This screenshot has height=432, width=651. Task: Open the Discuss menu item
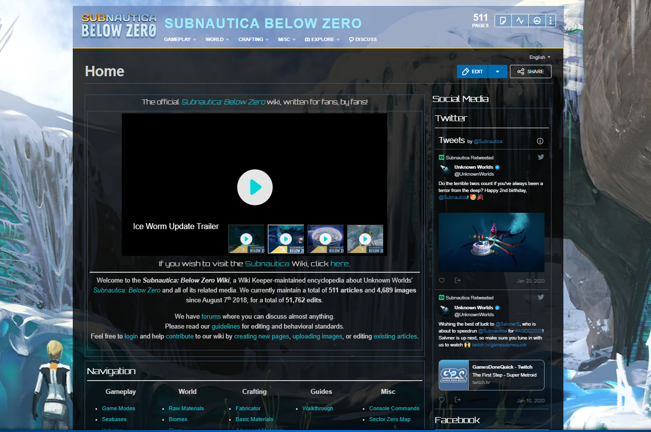(363, 39)
